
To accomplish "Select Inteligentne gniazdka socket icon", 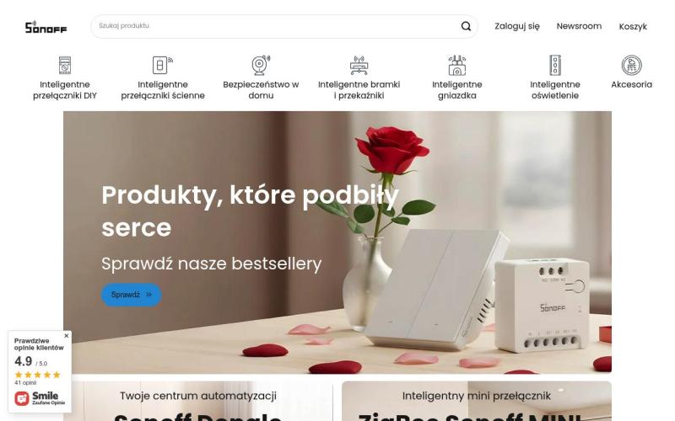I will click(456, 66).
